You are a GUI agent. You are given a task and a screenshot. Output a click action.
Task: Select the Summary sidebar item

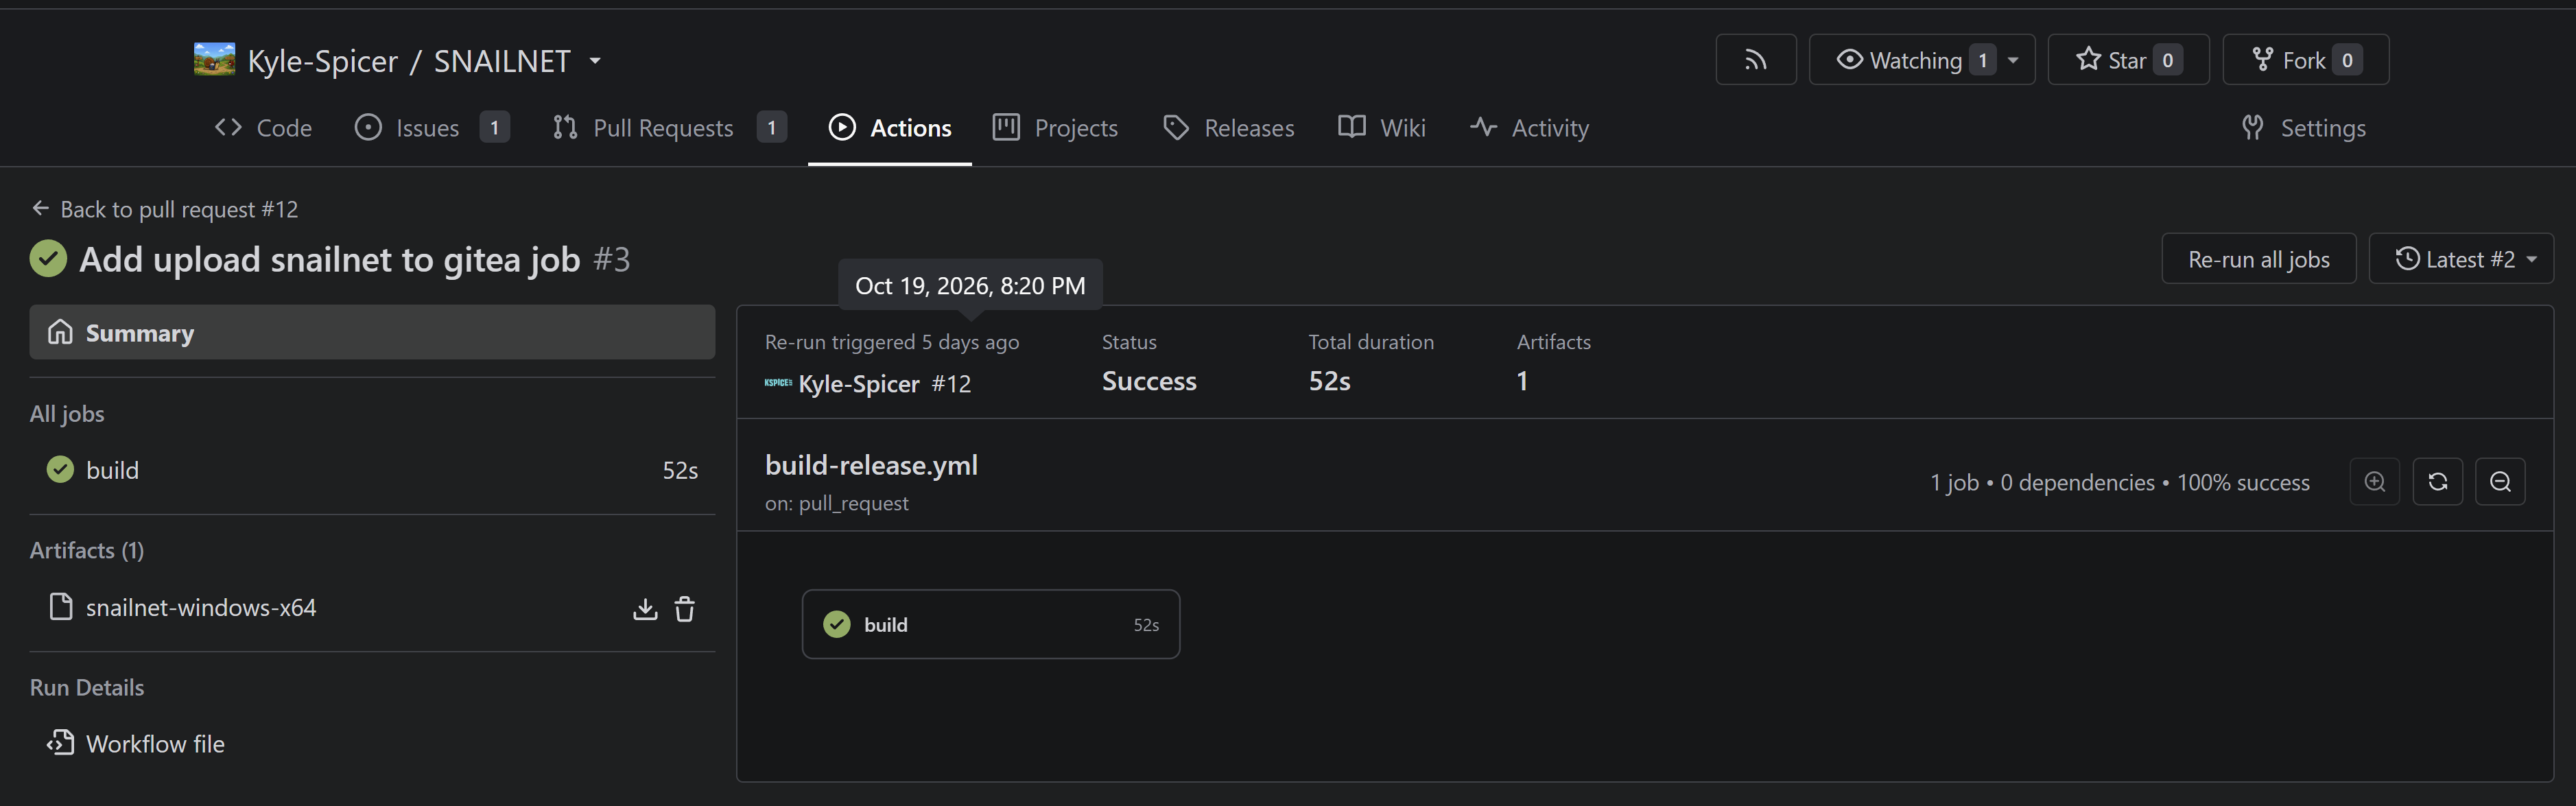pyautogui.click(x=372, y=332)
